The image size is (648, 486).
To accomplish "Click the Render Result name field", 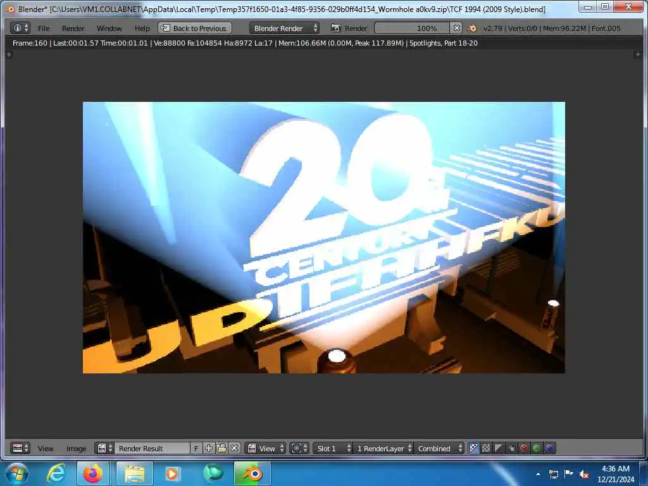I will point(152,449).
